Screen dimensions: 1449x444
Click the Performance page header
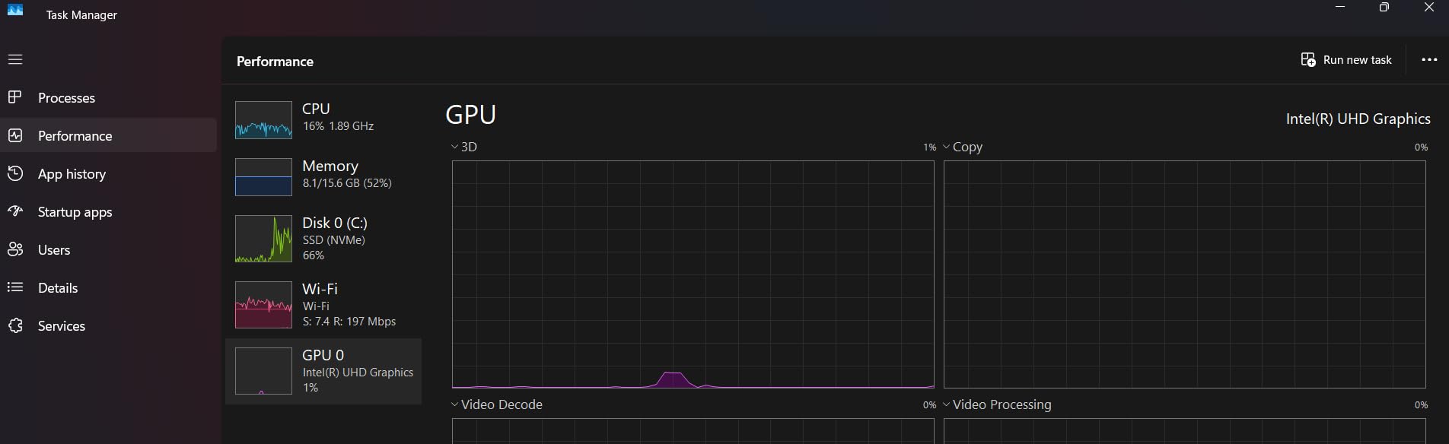pyautogui.click(x=275, y=62)
